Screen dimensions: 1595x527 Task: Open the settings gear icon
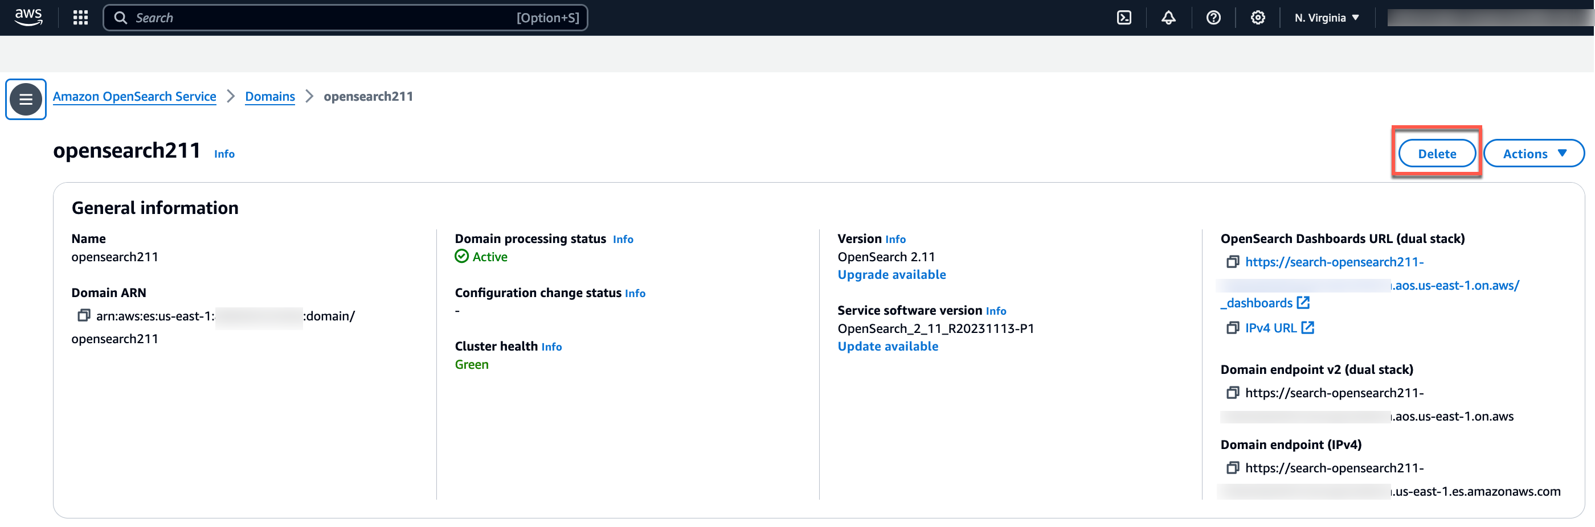(x=1258, y=17)
